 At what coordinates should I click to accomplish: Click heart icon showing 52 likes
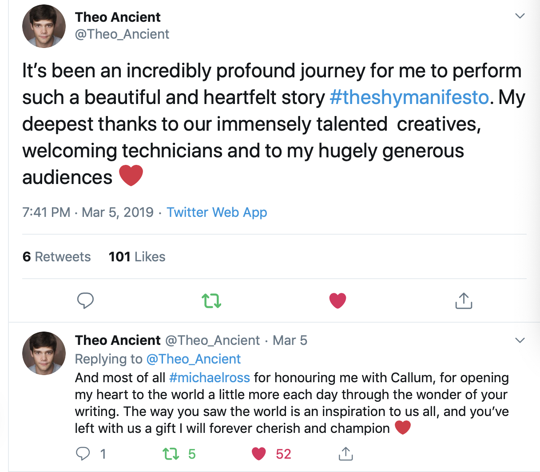coord(258,454)
